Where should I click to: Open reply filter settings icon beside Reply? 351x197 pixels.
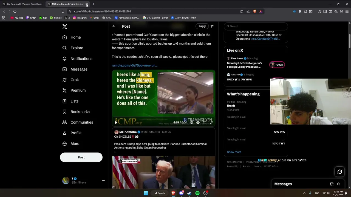tap(212, 26)
